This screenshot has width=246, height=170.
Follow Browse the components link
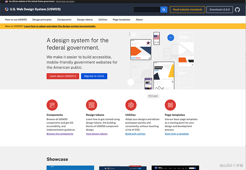[x=60, y=134]
